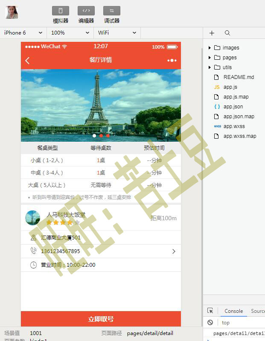The image size is (265, 341).
Task: Expand the utils folder
Action: 210,67
